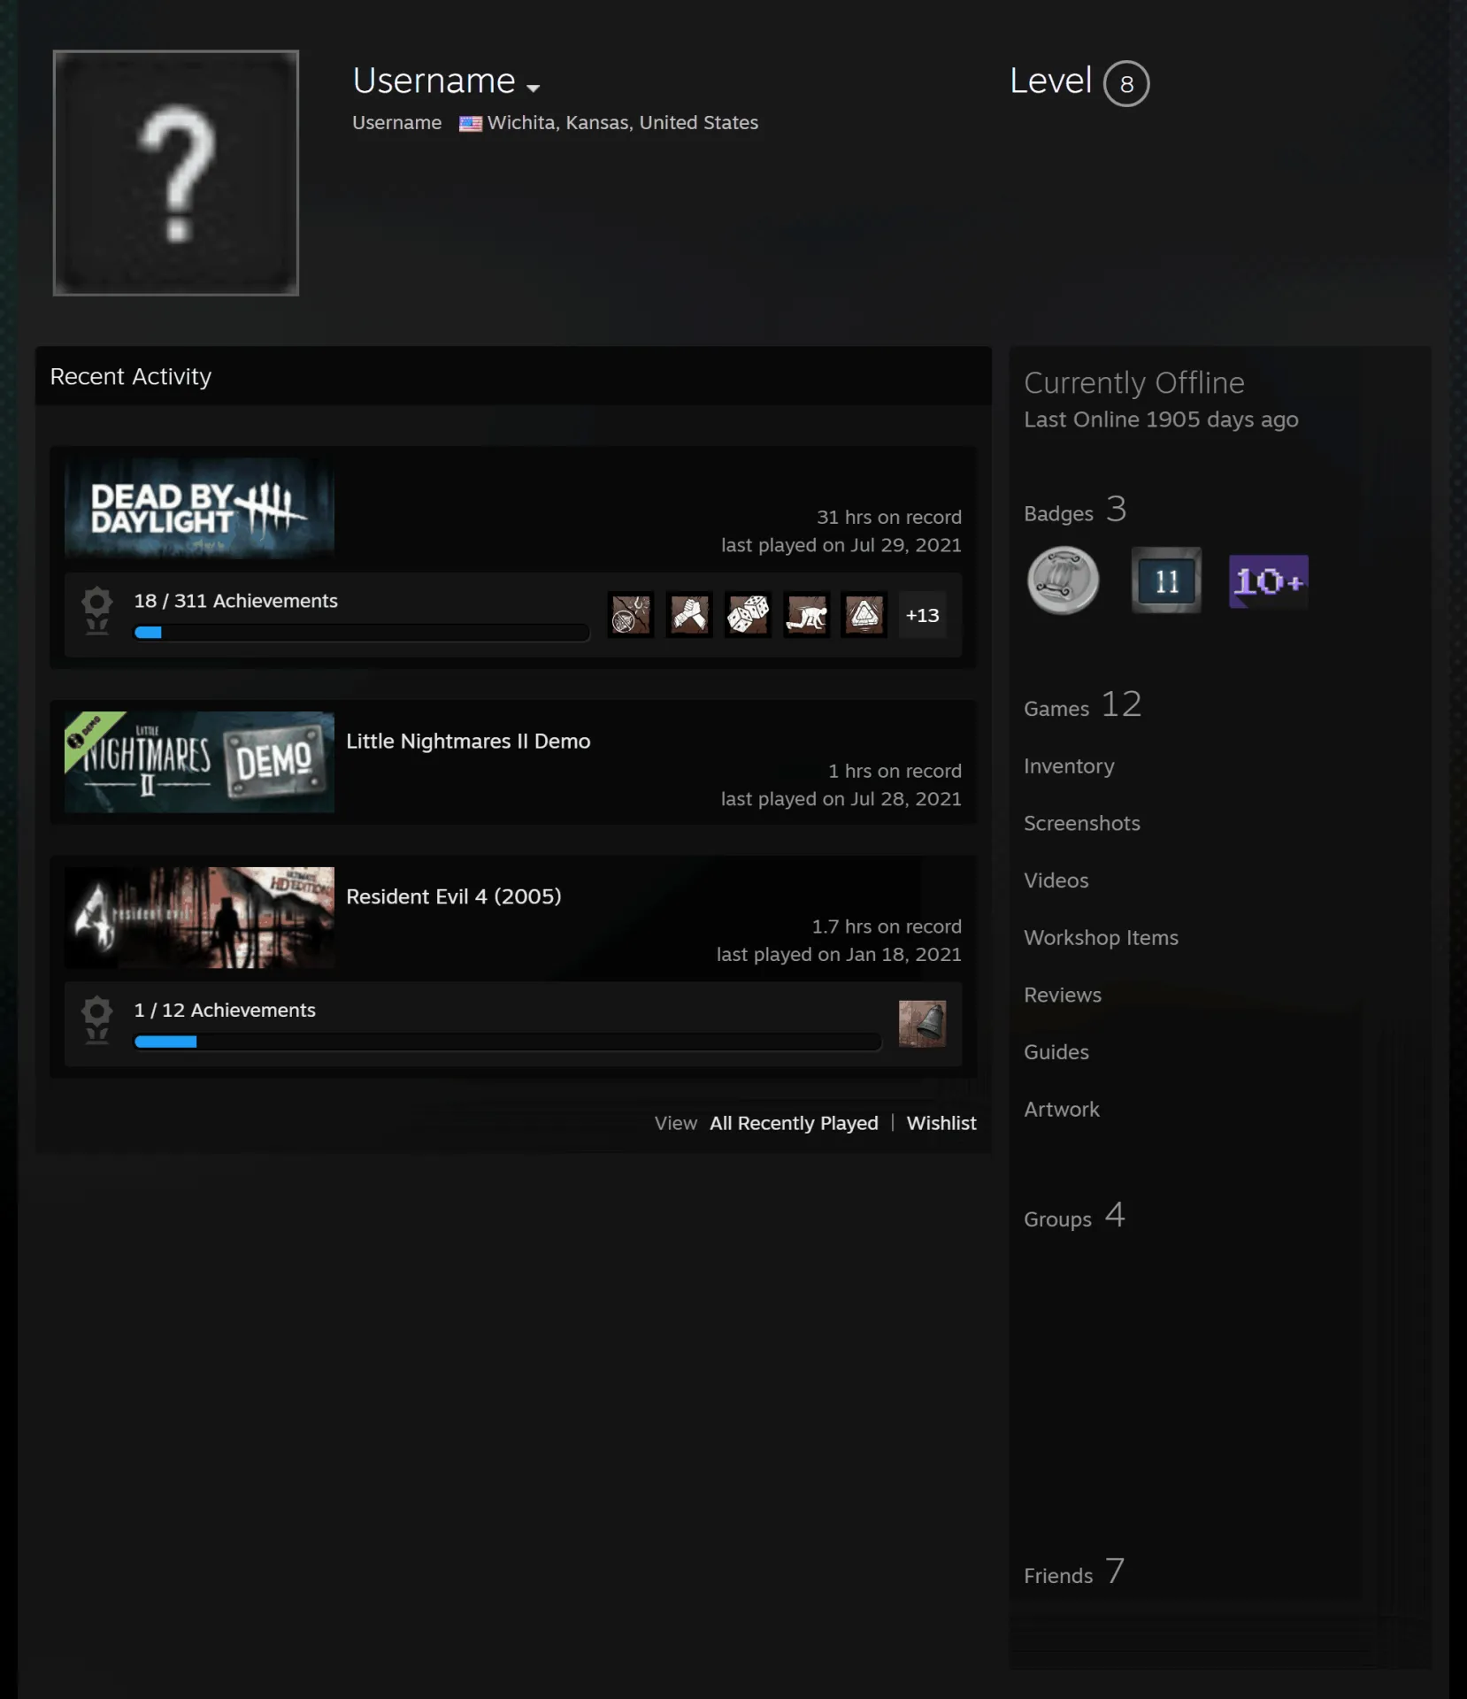Select the clasped hands achievement icon
1467x1699 pixels.
(689, 615)
